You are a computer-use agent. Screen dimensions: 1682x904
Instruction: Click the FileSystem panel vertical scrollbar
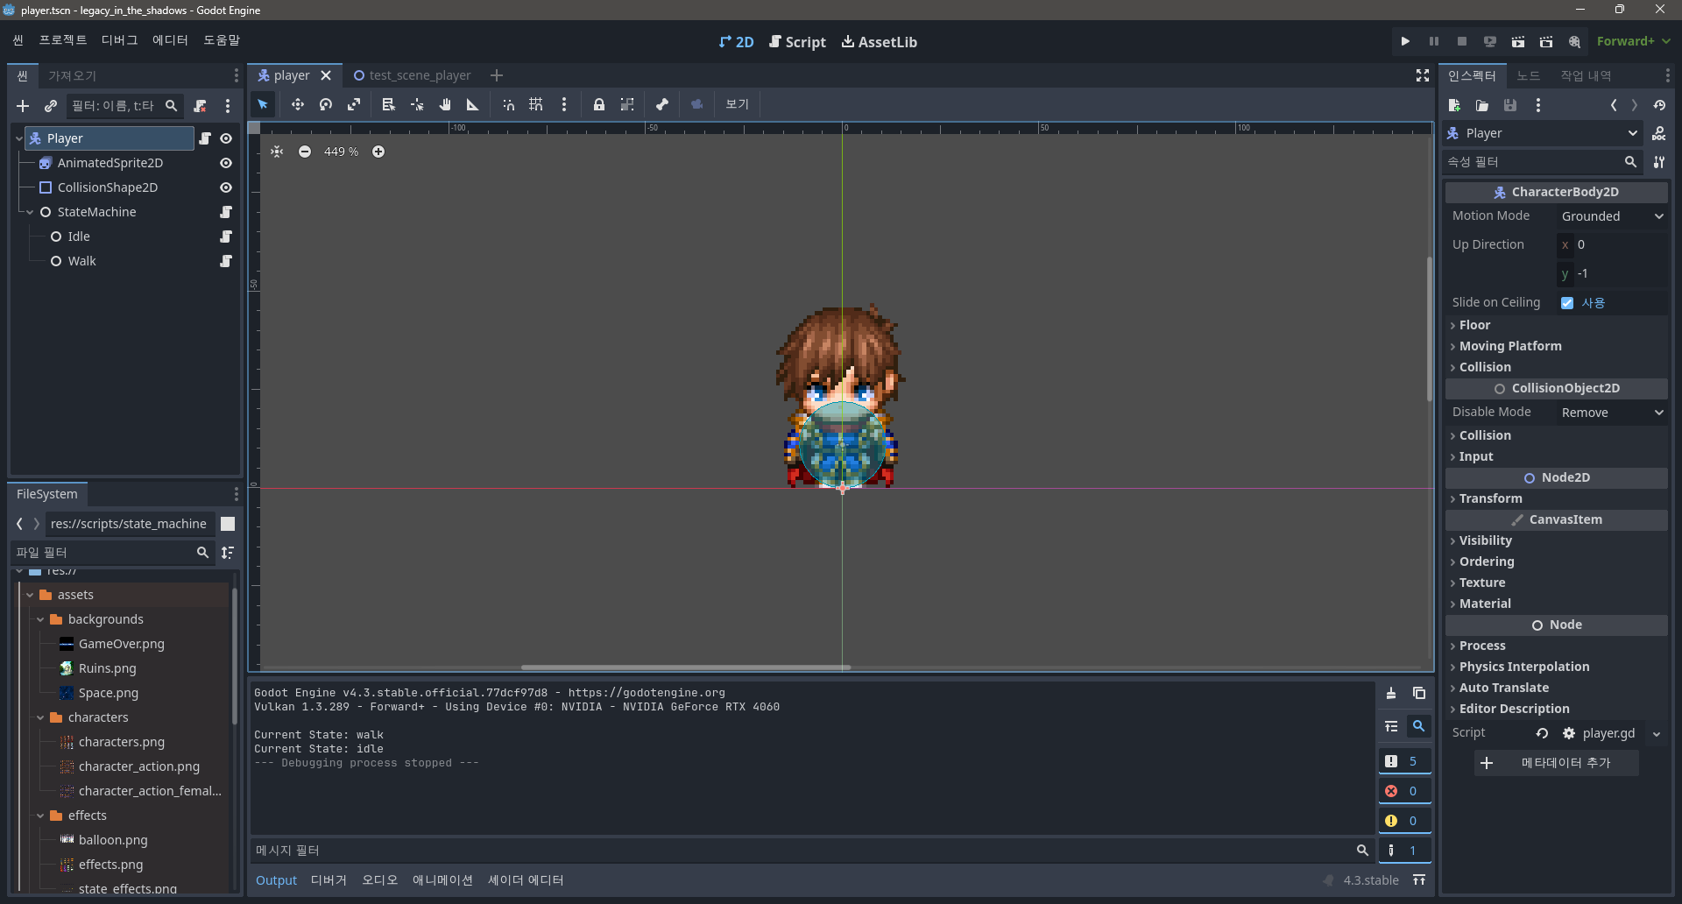[234, 655]
